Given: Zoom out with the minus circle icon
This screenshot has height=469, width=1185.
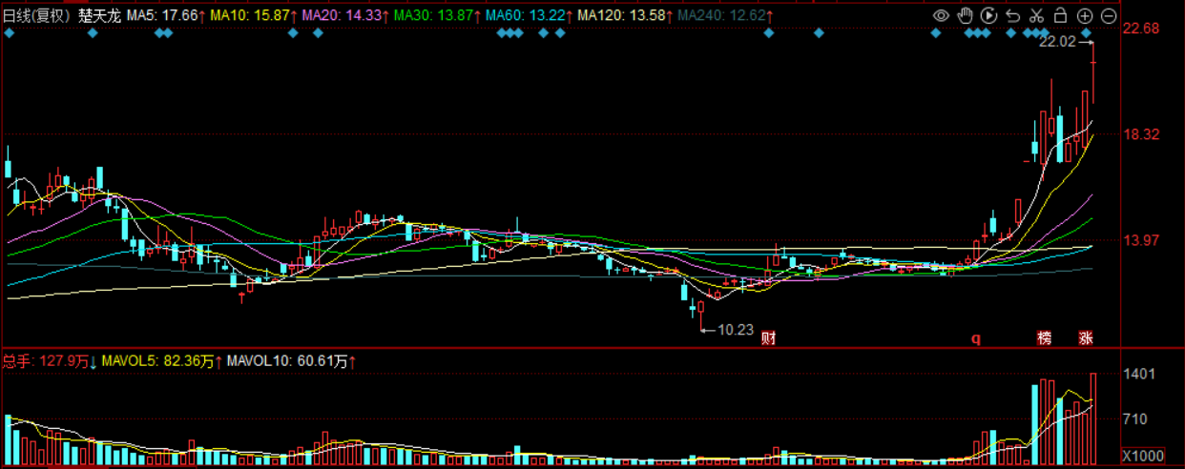Looking at the screenshot, I should point(1108,15).
